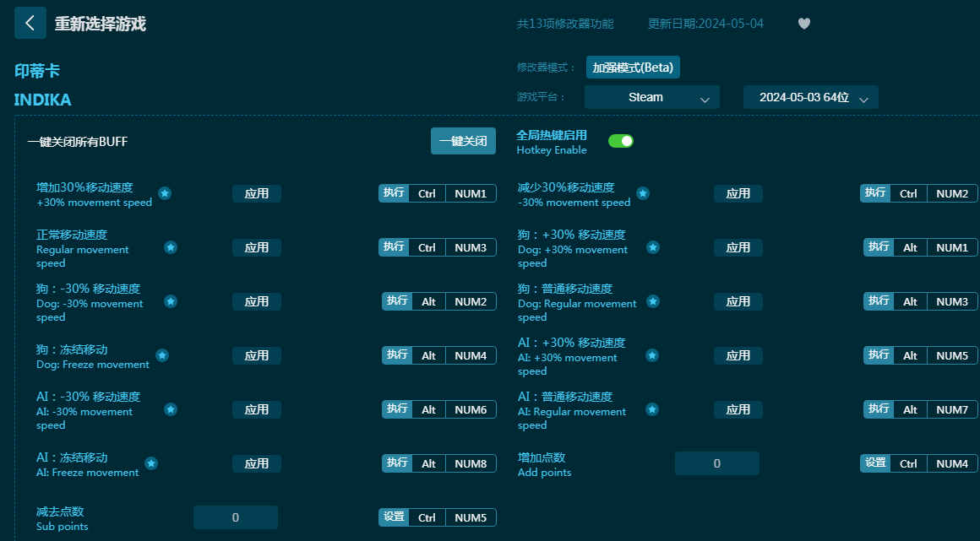The height and width of the screenshot is (541, 980).
Task: Toggle the Hotkey Enable switch
Action: coord(621,141)
